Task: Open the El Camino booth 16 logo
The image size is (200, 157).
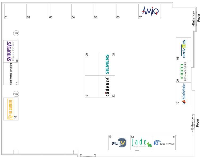Action: pos(10,109)
